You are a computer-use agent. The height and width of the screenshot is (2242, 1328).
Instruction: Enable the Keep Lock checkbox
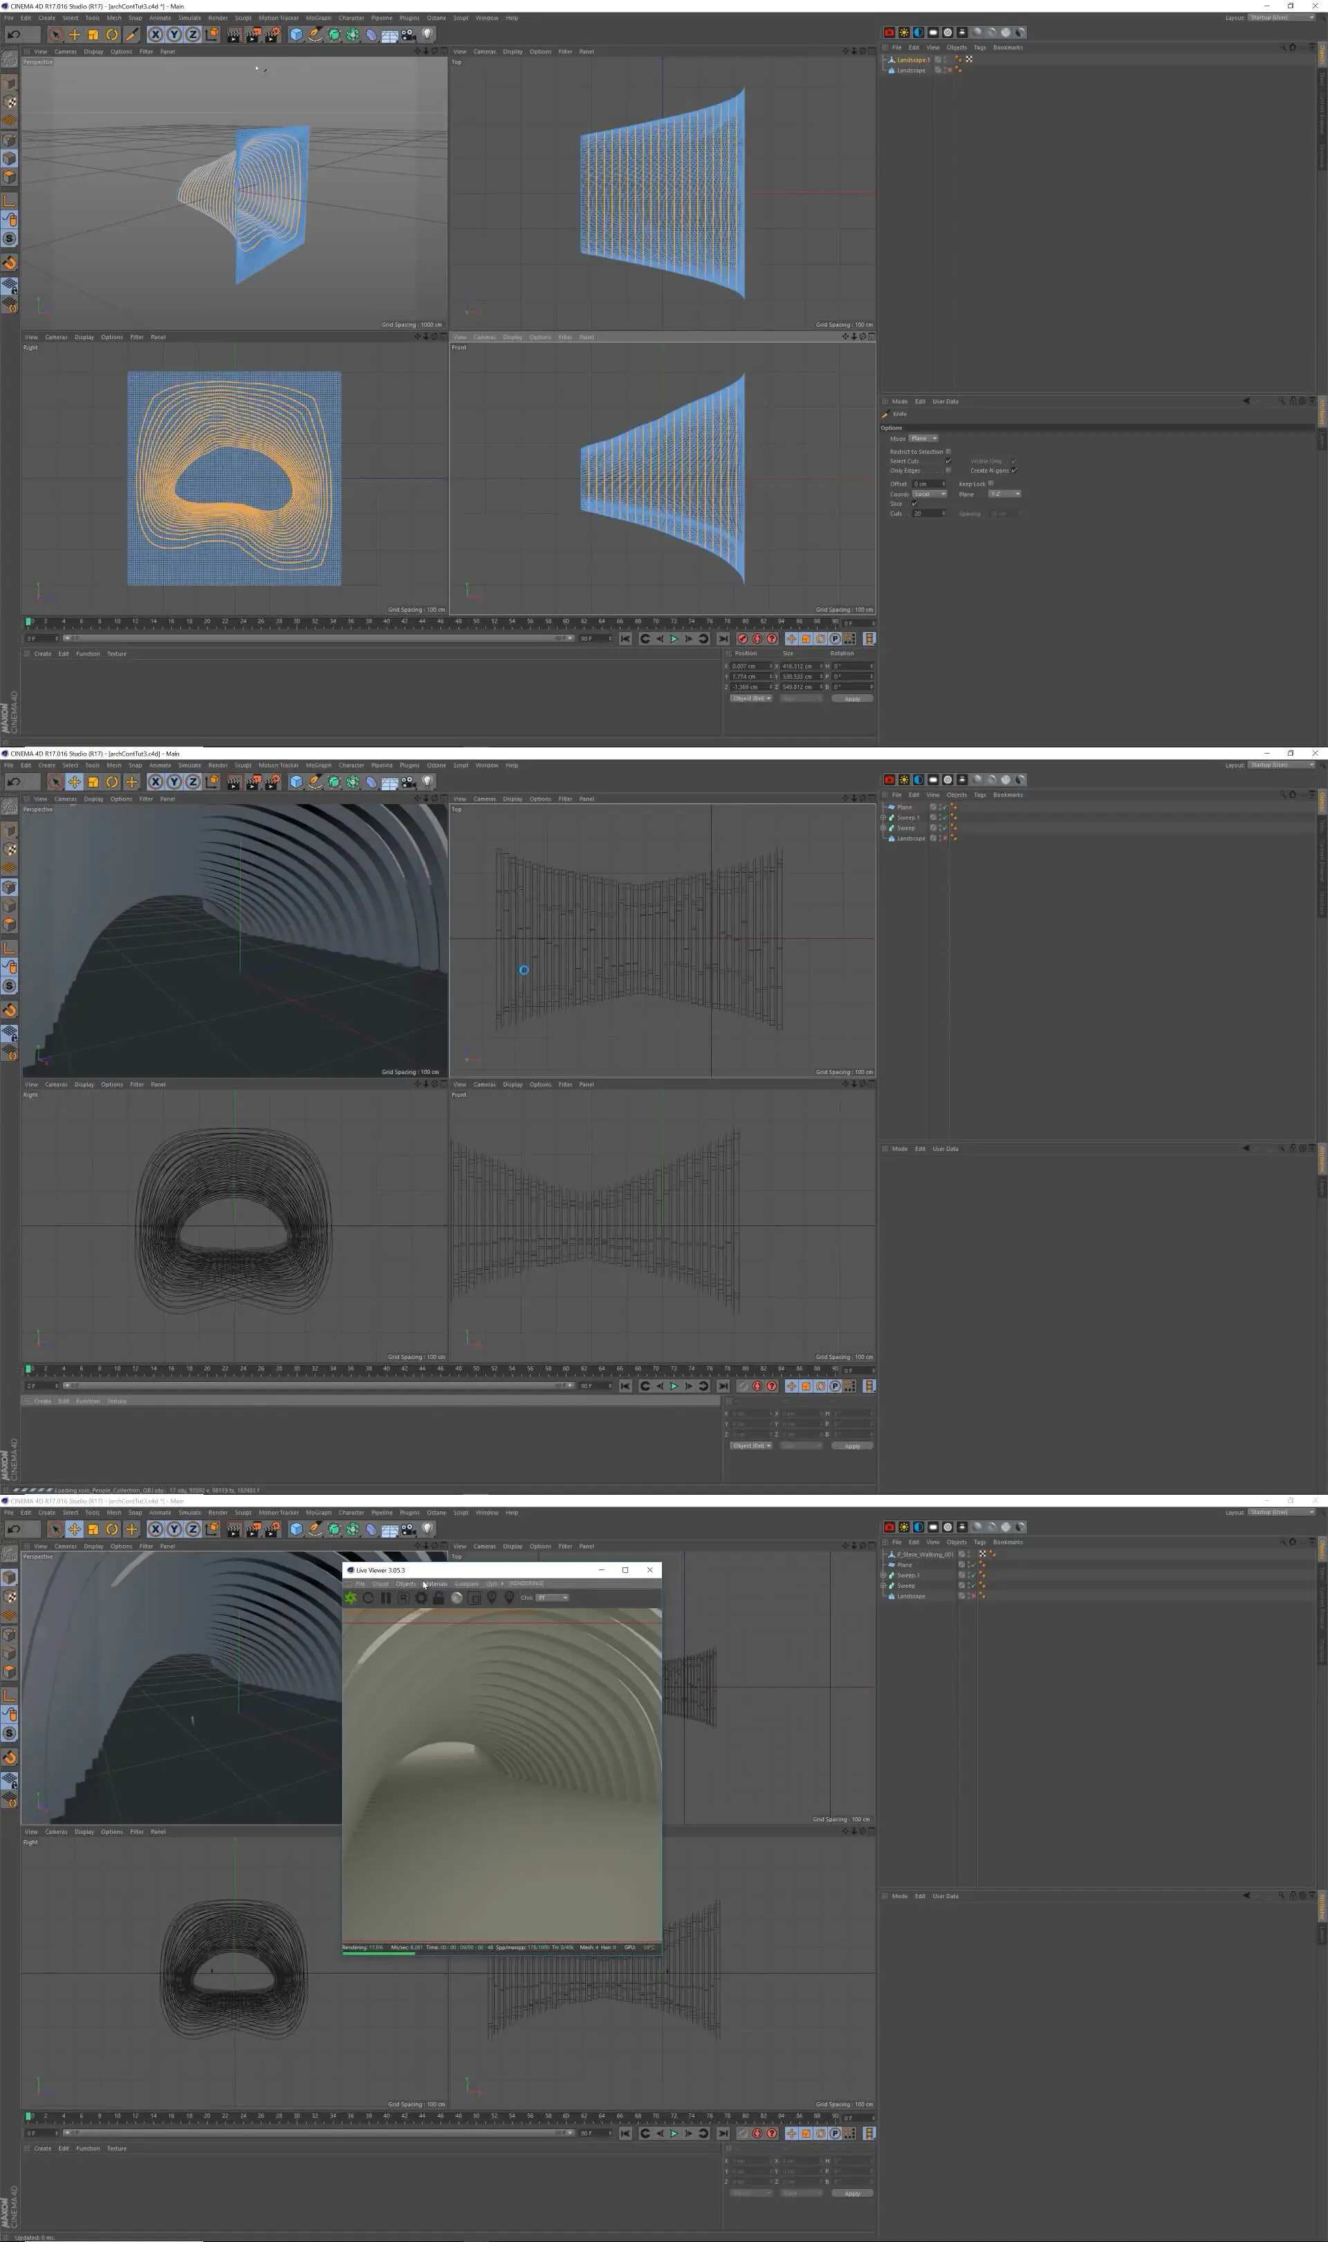pyautogui.click(x=990, y=483)
